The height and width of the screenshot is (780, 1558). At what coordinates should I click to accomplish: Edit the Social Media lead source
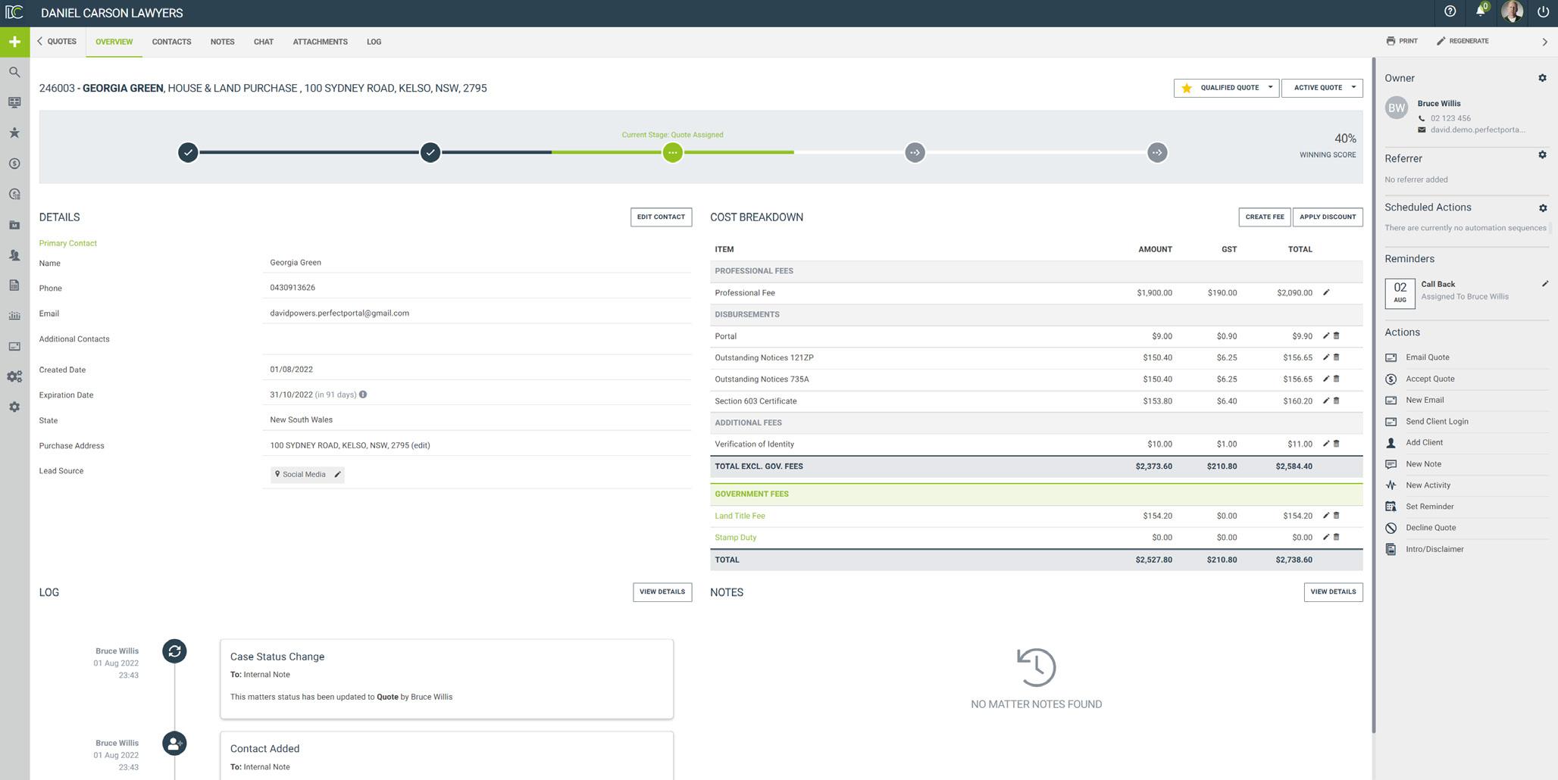coord(338,474)
